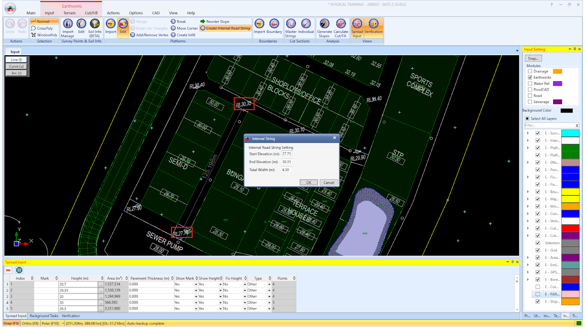
Task: Enable the Drainage module checkbox
Action: click(x=530, y=71)
